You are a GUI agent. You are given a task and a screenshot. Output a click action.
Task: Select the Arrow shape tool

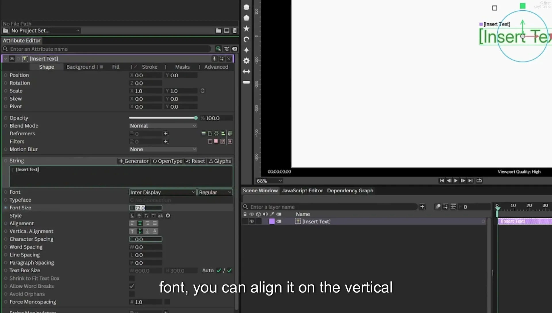[x=246, y=71]
